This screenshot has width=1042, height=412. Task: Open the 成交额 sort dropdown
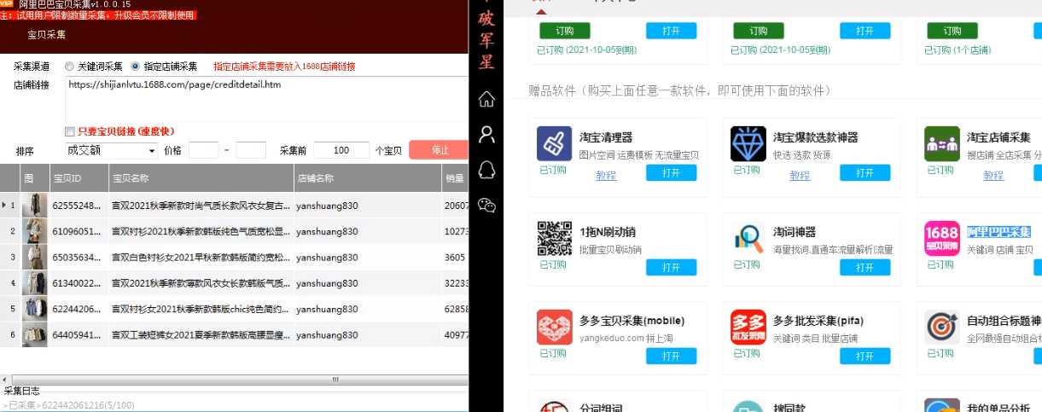(110, 150)
